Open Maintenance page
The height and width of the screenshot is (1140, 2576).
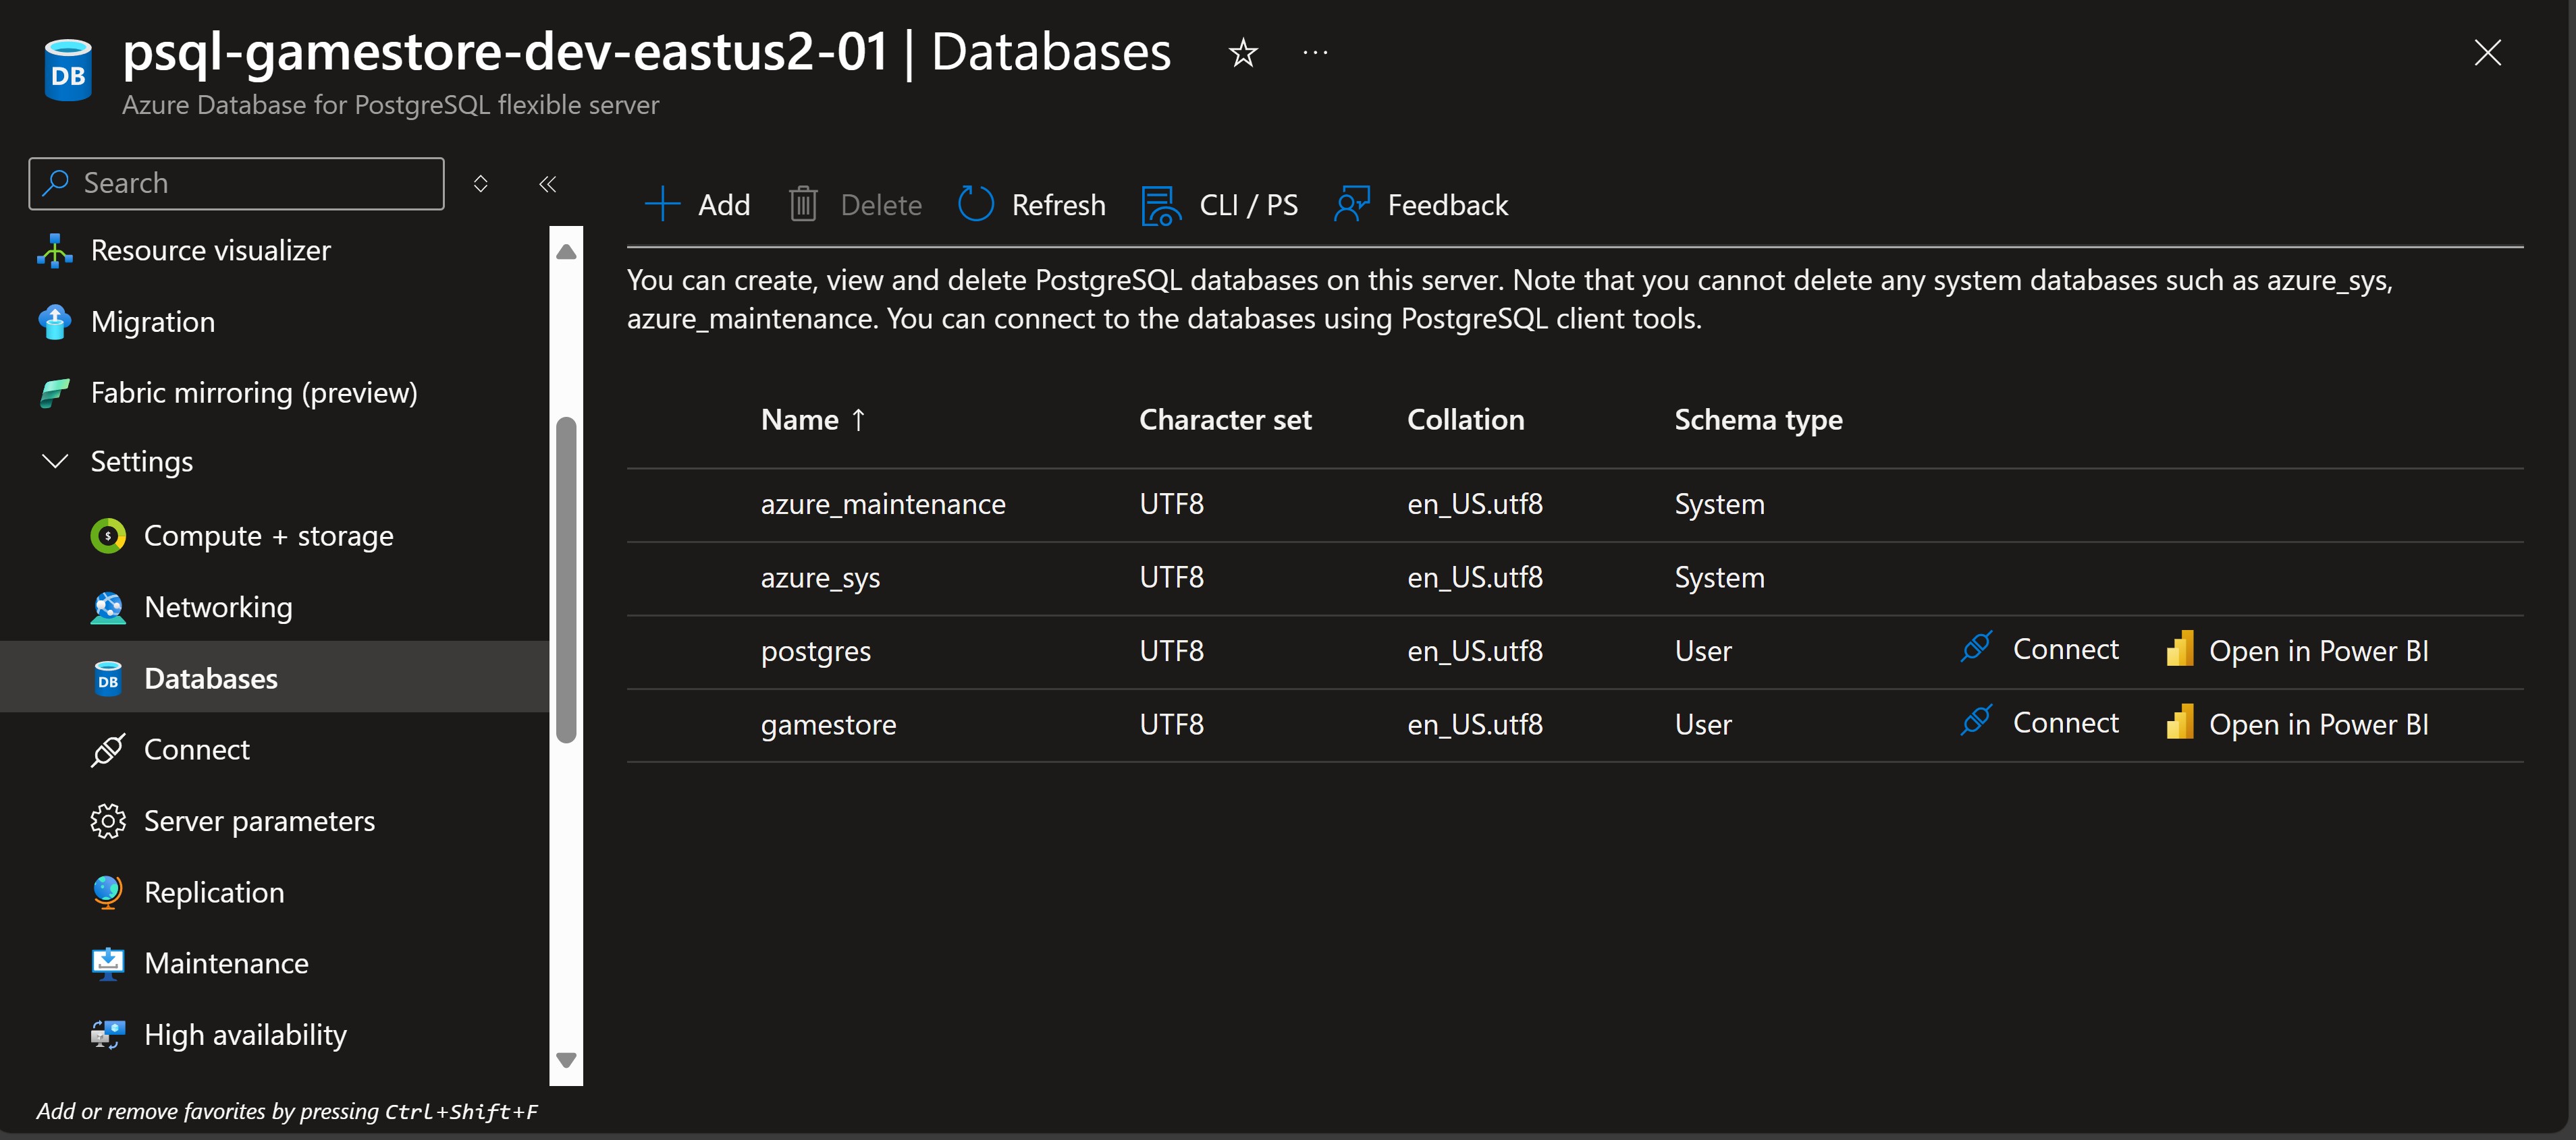tap(226, 963)
